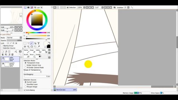Enable straight line drawing mode icon
The height and width of the screenshot is (100, 178).
[x=132, y=7]
